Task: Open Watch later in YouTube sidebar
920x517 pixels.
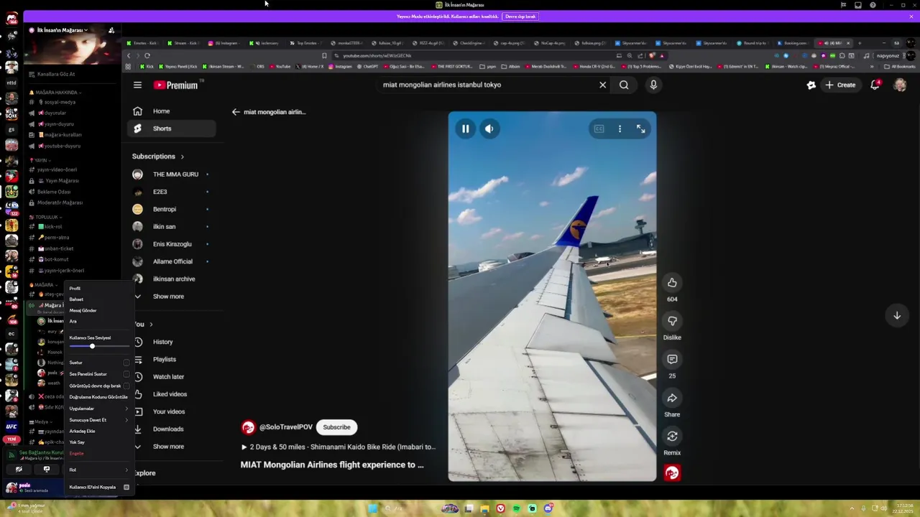Action: [x=172, y=377]
